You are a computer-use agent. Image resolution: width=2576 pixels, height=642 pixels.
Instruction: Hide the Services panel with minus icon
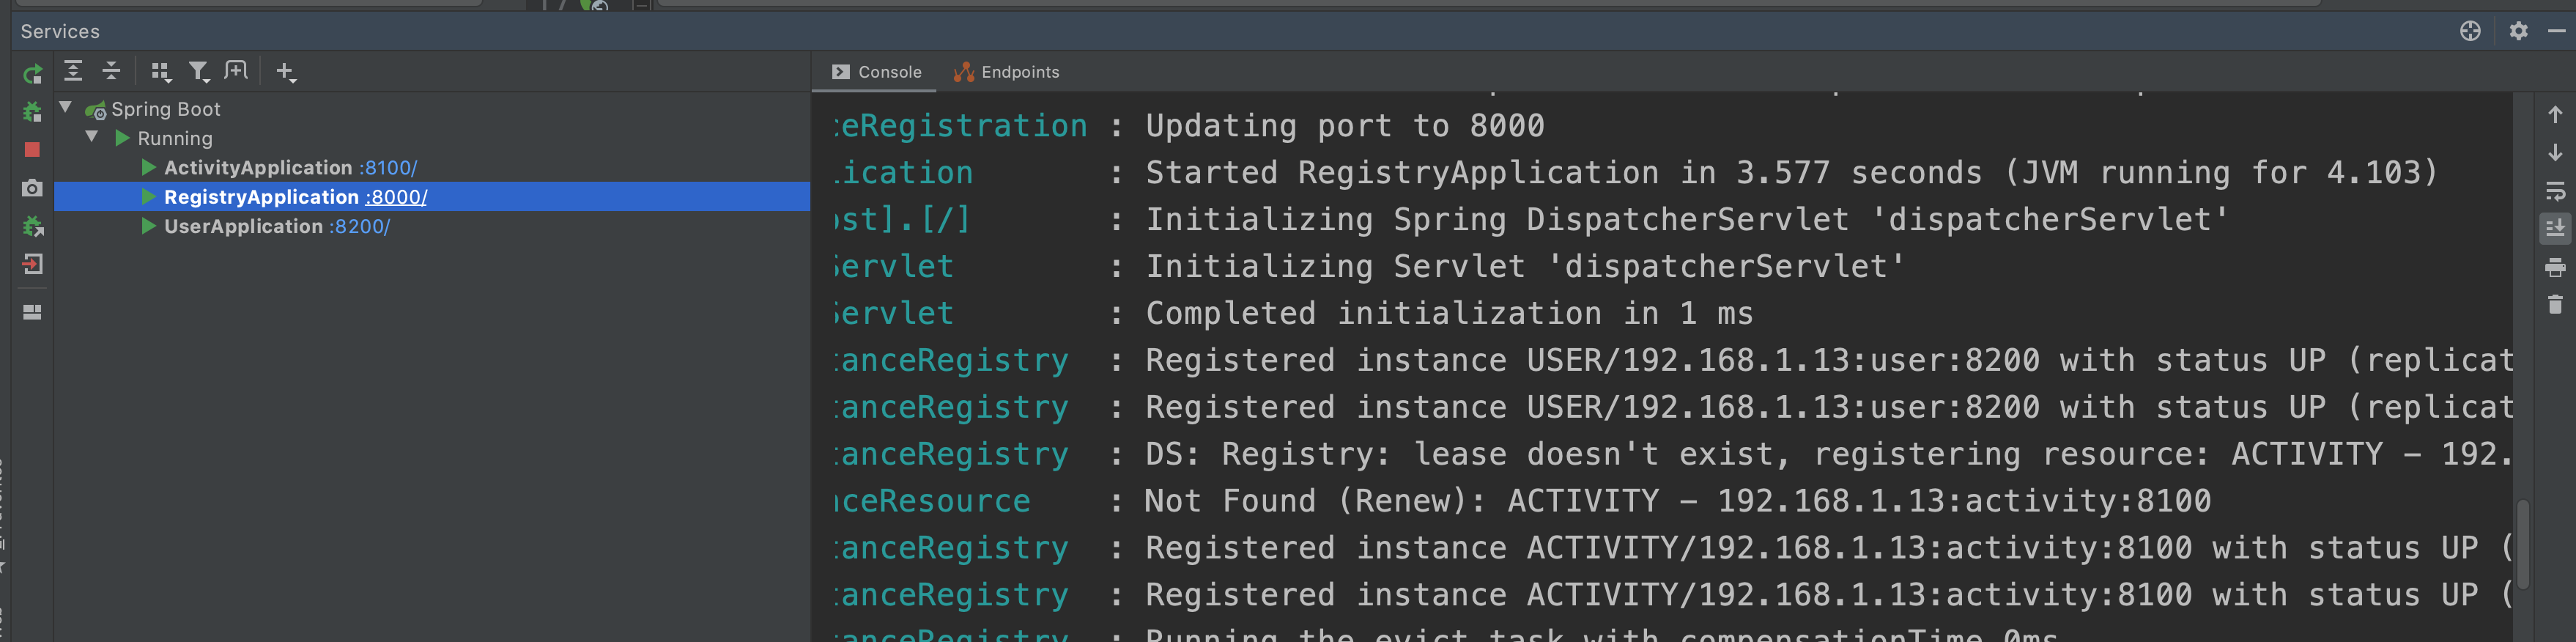click(x=2557, y=31)
